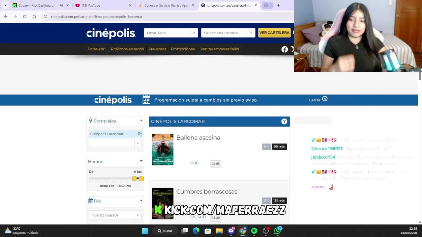Open Discord from the taskbar
Viewport: 422px width, 237px height.
[231, 231]
